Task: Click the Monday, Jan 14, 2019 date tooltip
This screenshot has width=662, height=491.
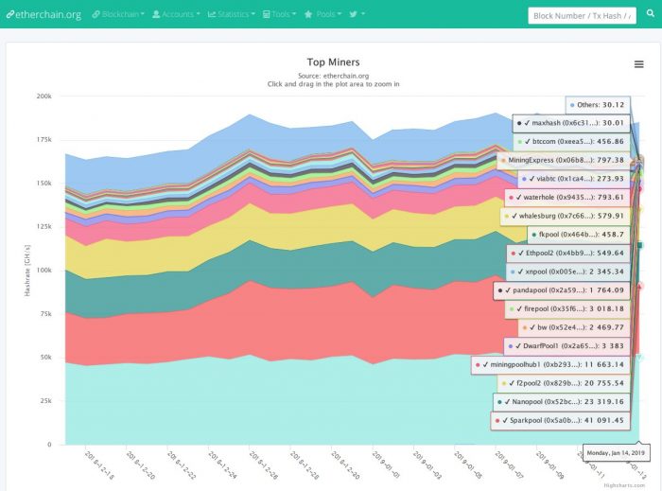Action: coord(616,453)
